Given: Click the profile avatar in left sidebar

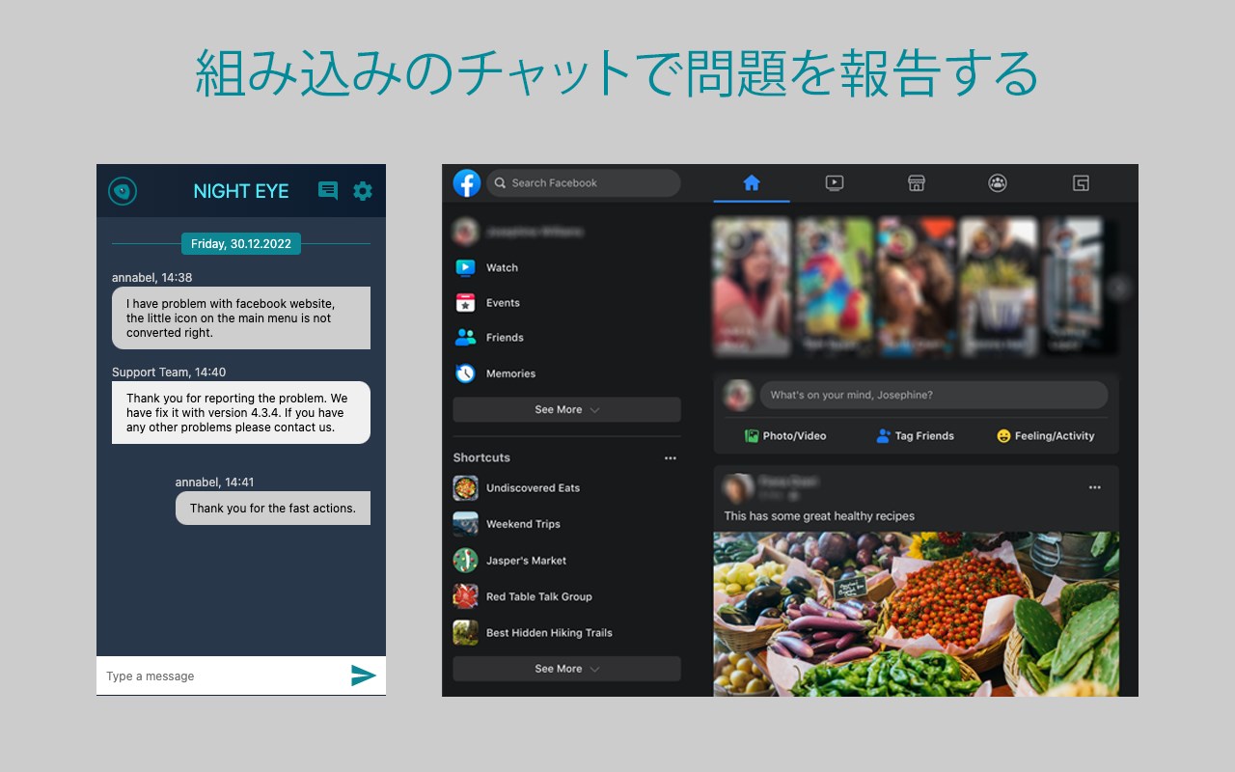Looking at the screenshot, I should coord(466,232).
